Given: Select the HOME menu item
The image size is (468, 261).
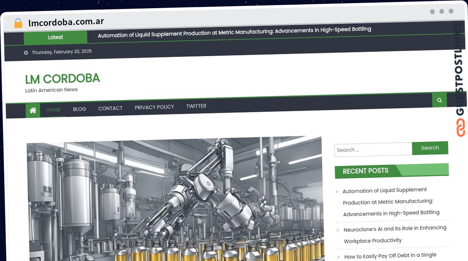Looking at the screenshot, I should [x=53, y=110].
